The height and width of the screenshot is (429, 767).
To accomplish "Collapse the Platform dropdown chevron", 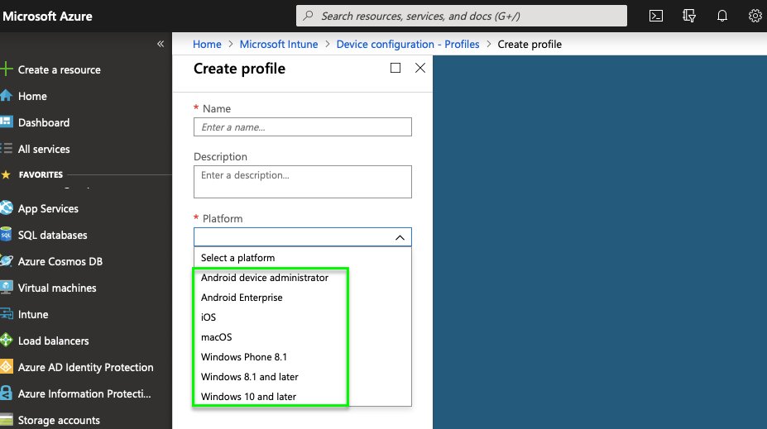I will pos(400,237).
